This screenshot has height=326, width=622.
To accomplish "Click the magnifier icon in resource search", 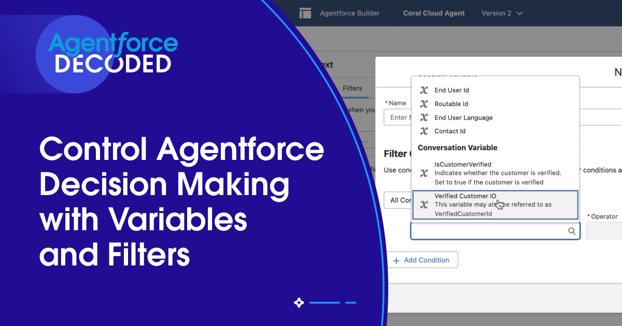I will pos(572,231).
